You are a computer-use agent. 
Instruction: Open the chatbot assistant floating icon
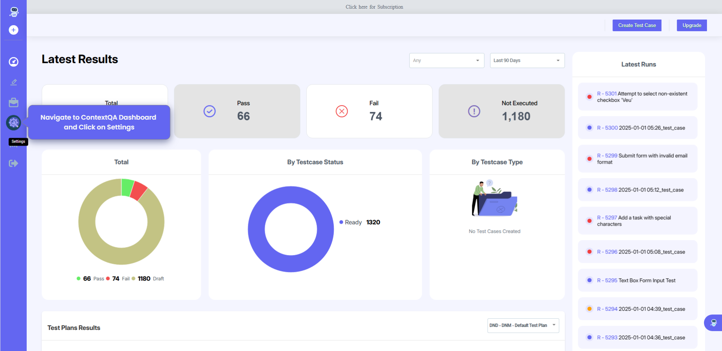tap(713, 323)
